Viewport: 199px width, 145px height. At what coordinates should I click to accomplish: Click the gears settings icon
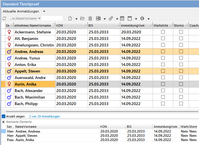pos(111,18)
